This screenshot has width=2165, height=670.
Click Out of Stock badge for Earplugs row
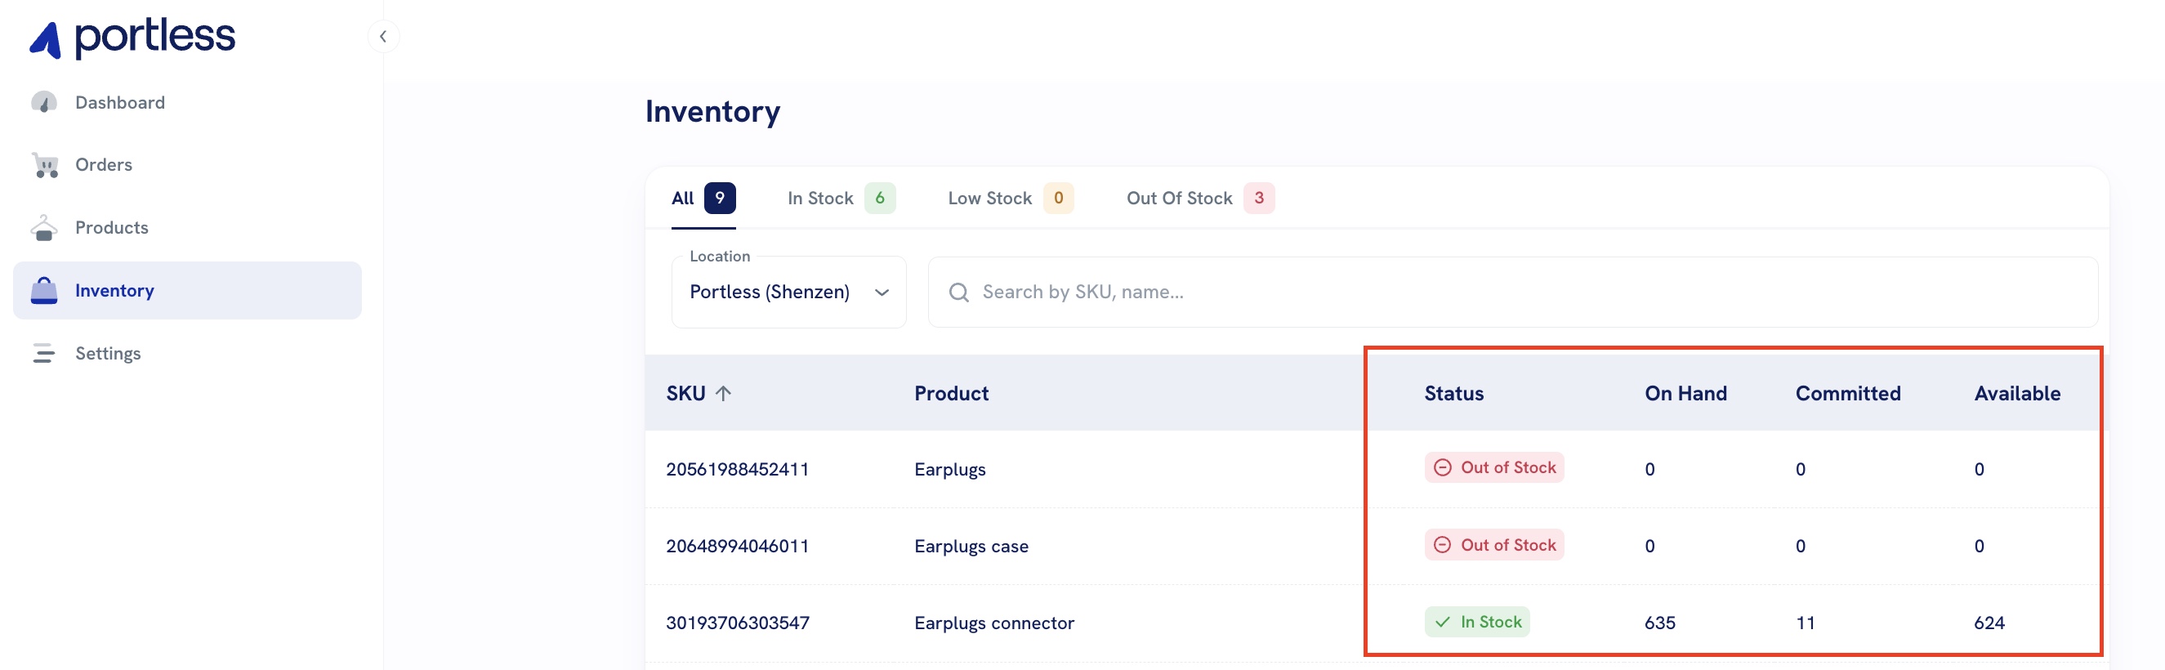pyautogui.click(x=1494, y=467)
